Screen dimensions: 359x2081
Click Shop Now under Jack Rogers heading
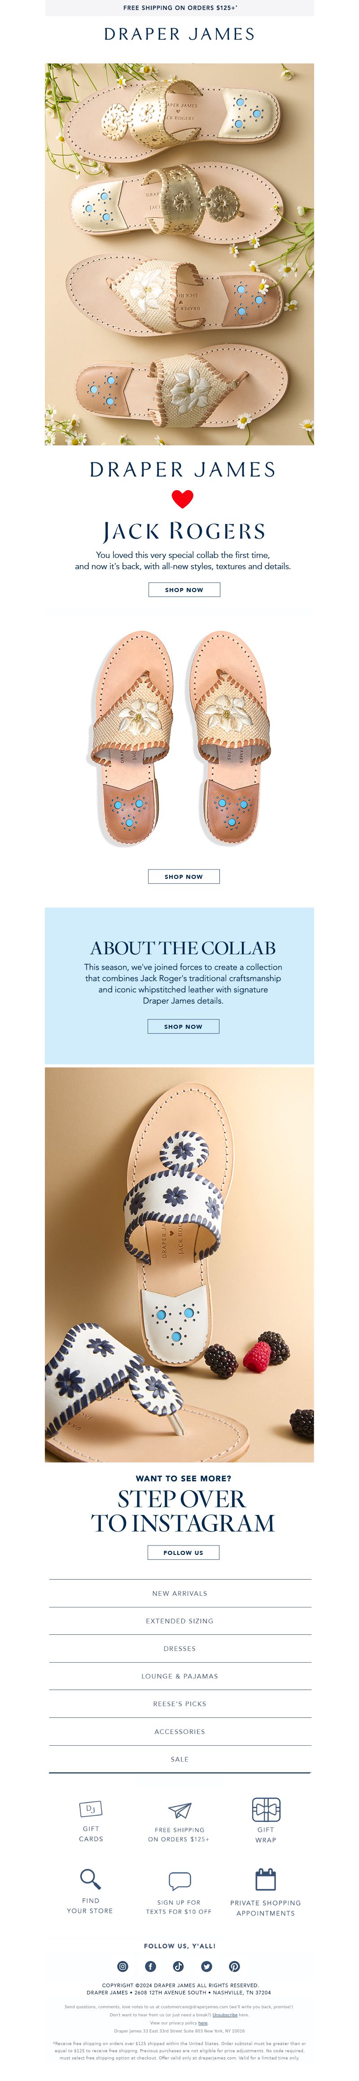click(184, 590)
